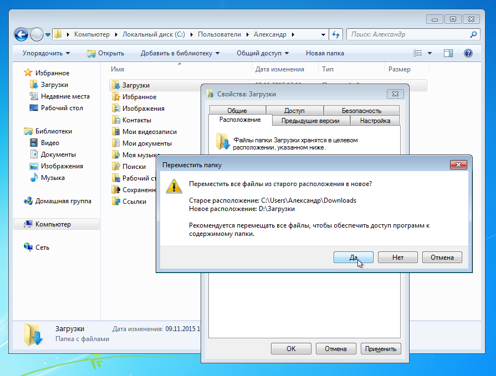Select the 'Мои документы' folder icon
The width and height of the screenshot is (496, 376).
(116, 143)
